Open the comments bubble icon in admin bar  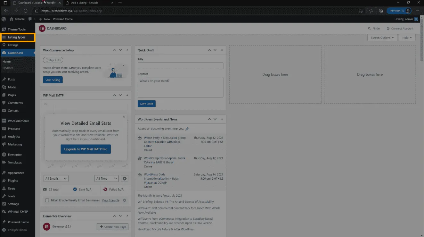[x=30, y=19]
